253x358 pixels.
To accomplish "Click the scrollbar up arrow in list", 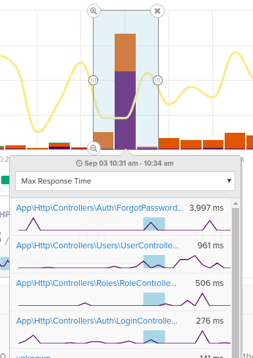I will (235, 203).
